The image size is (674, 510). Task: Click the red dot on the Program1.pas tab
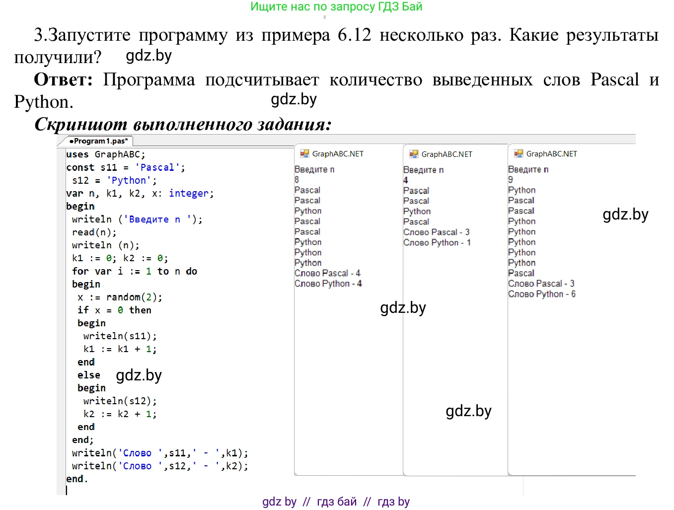point(73,141)
